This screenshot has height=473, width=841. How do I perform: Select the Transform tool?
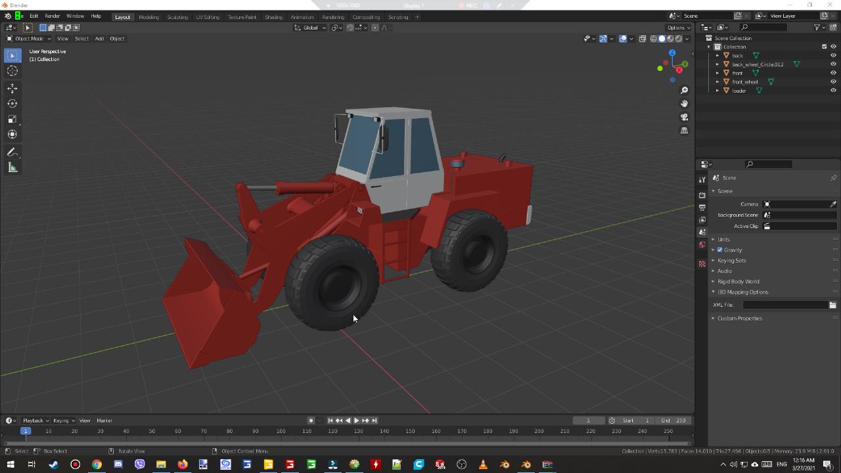(x=12, y=134)
